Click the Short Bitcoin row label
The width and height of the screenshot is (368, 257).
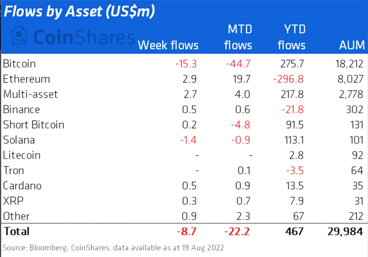[33, 125]
